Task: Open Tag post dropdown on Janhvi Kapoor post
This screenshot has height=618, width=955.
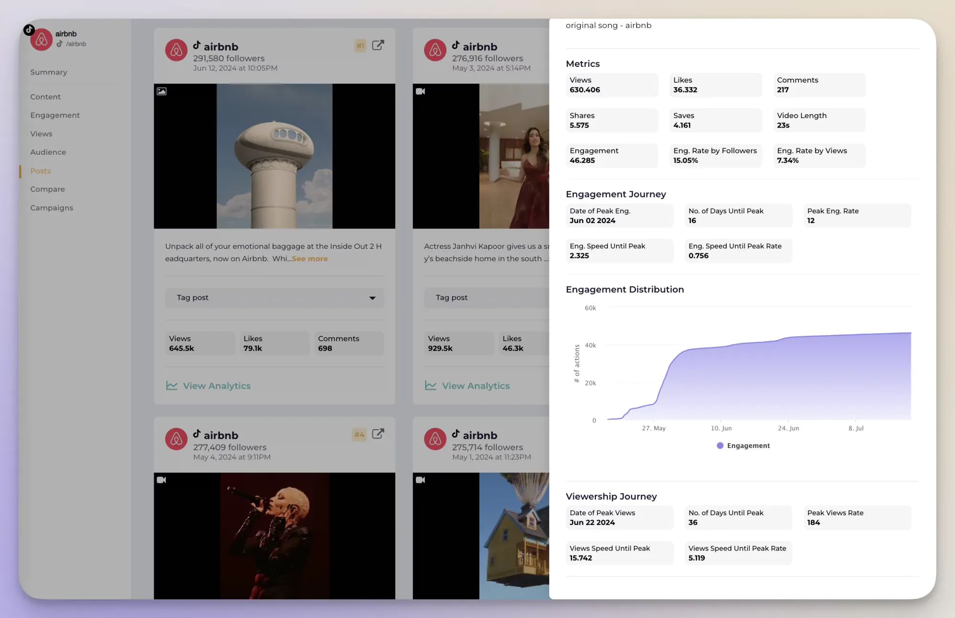Action: (x=487, y=298)
